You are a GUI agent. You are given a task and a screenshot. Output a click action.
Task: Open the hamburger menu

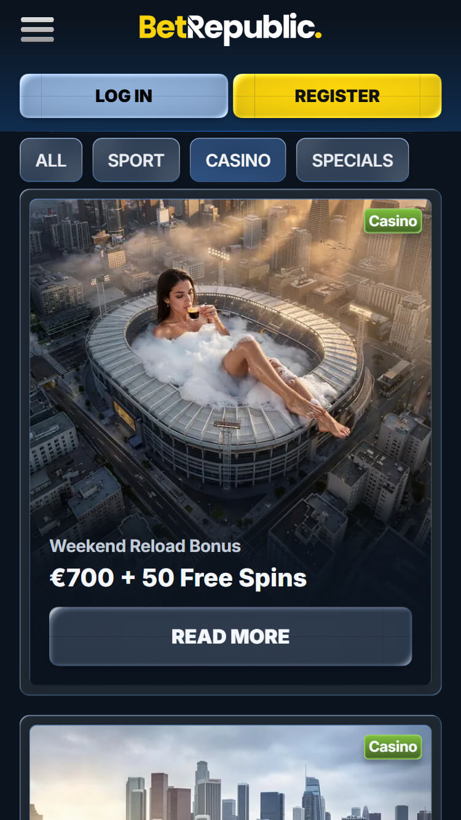[37, 30]
